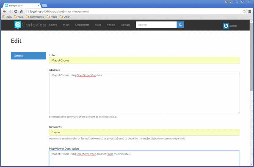Click the Keywords field label
The width and height of the screenshot is (254, 167).
tap(55, 127)
